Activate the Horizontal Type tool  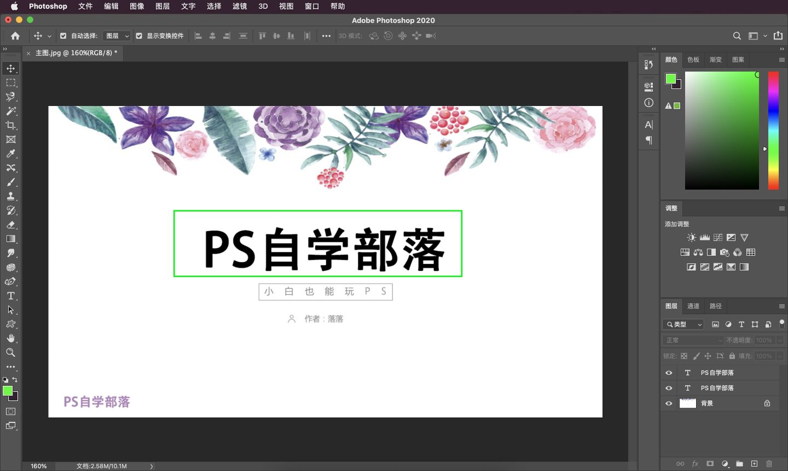[x=11, y=296]
